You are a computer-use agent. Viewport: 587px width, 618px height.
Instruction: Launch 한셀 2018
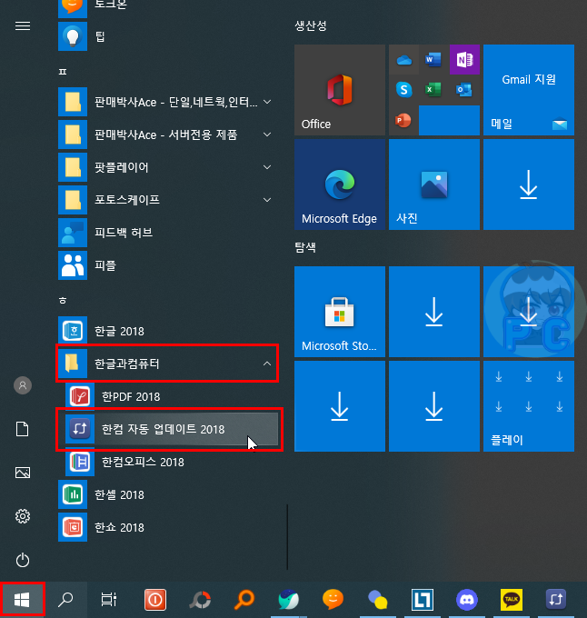point(165,494)
